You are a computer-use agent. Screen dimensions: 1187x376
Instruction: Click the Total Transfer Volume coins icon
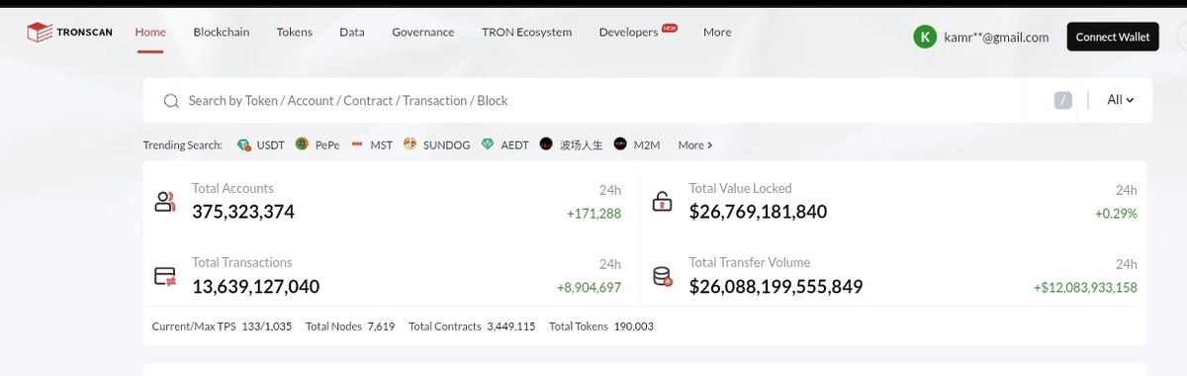pyautogui.click(x=663, y=277)
